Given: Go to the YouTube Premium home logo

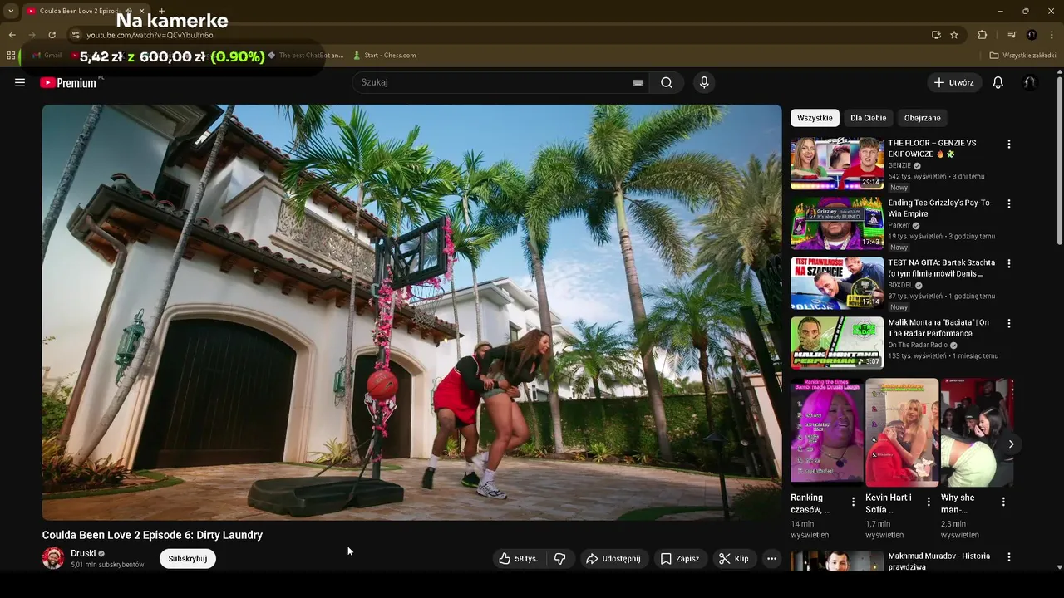Looking at the screenshot, I should click(69, 82).
